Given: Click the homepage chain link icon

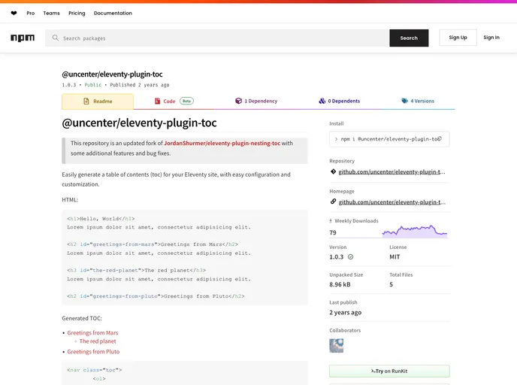Looking at the screenshot, I should coord(333,202).
